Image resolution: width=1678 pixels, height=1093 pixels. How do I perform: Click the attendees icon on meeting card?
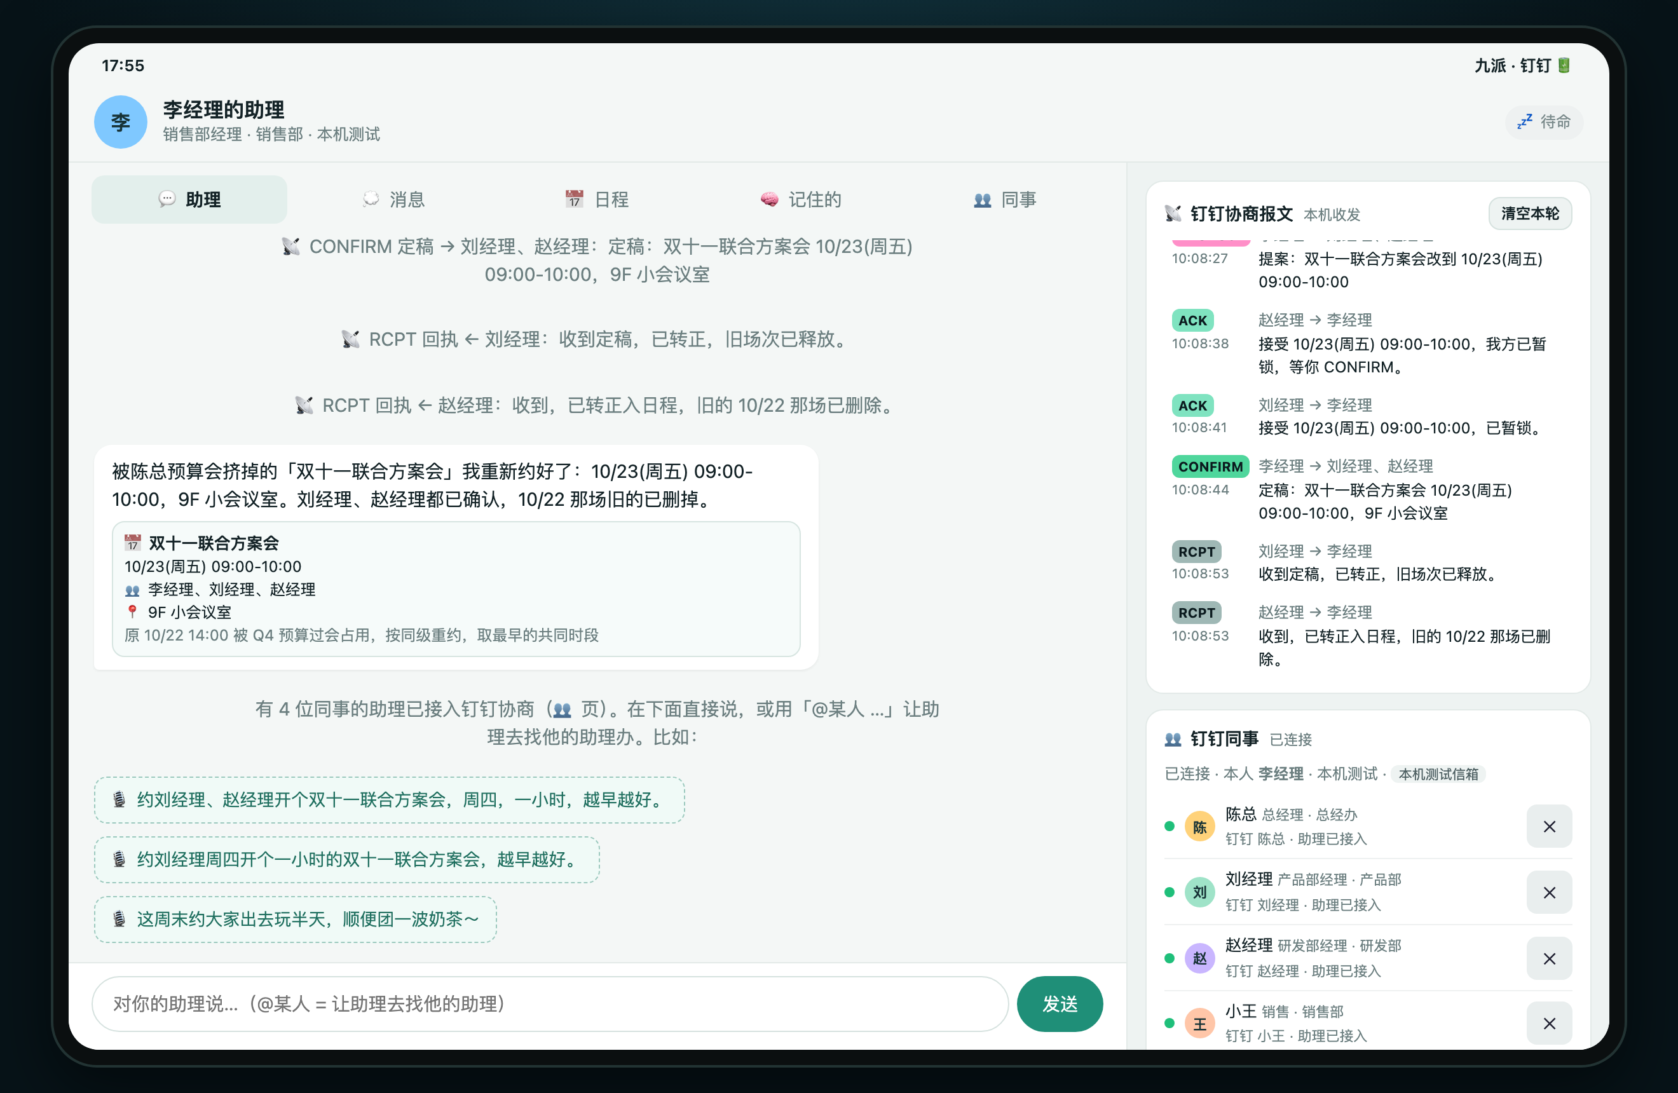pyautogui.click(x=133, y=590)
